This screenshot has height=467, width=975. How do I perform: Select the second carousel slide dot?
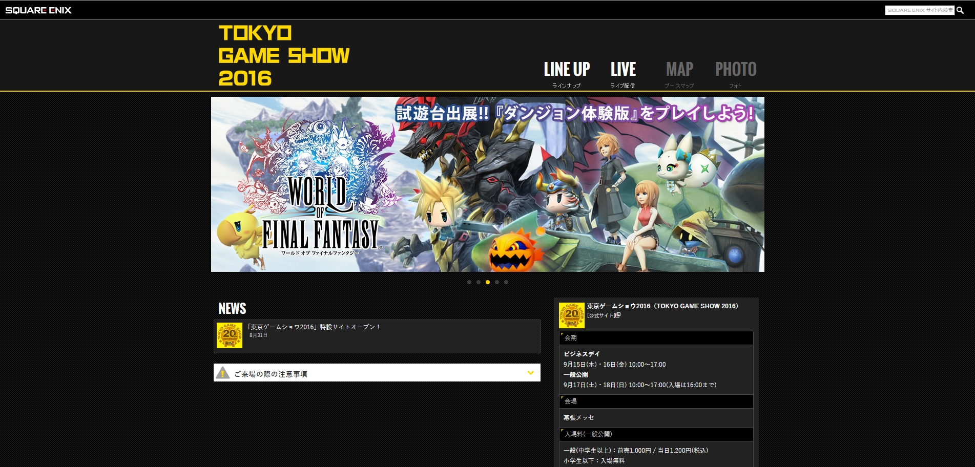point(479,282)
